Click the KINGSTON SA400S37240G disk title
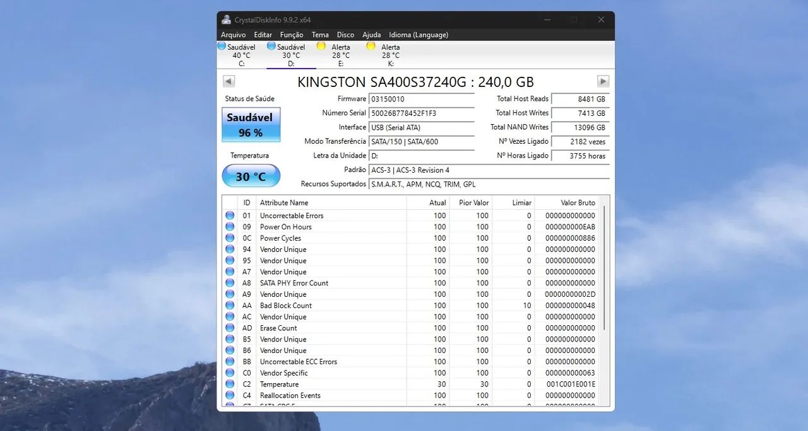 (x=415, y=82)
